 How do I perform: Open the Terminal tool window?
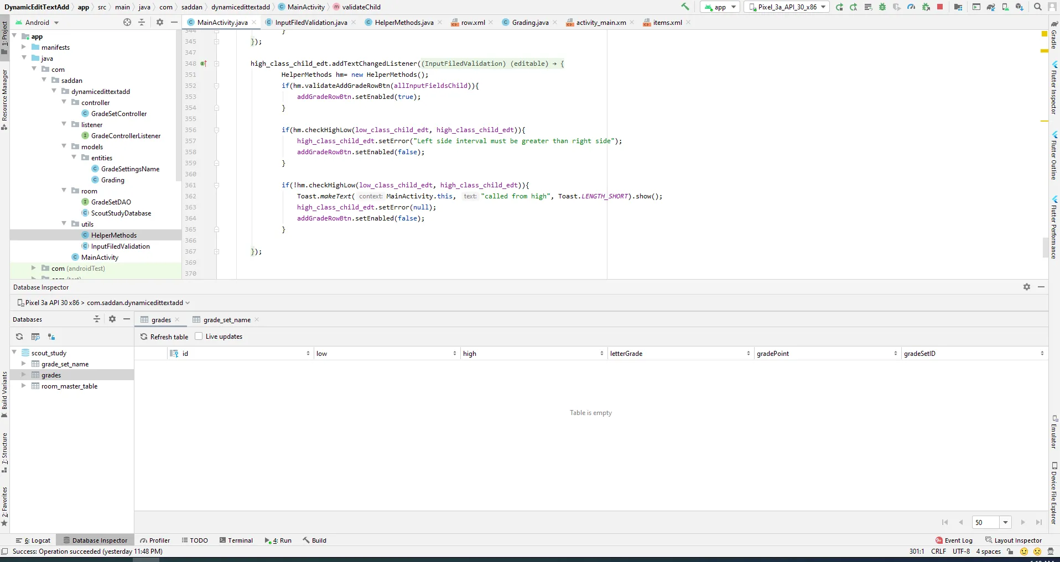point(236,540)
